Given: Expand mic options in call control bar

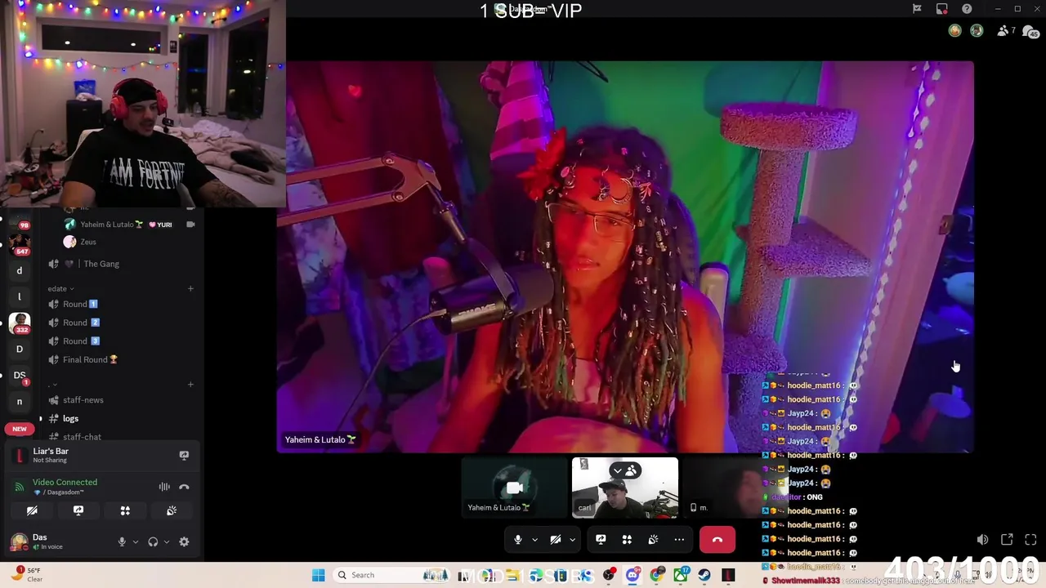Looking at the screenshot, I should click(534, 540).
